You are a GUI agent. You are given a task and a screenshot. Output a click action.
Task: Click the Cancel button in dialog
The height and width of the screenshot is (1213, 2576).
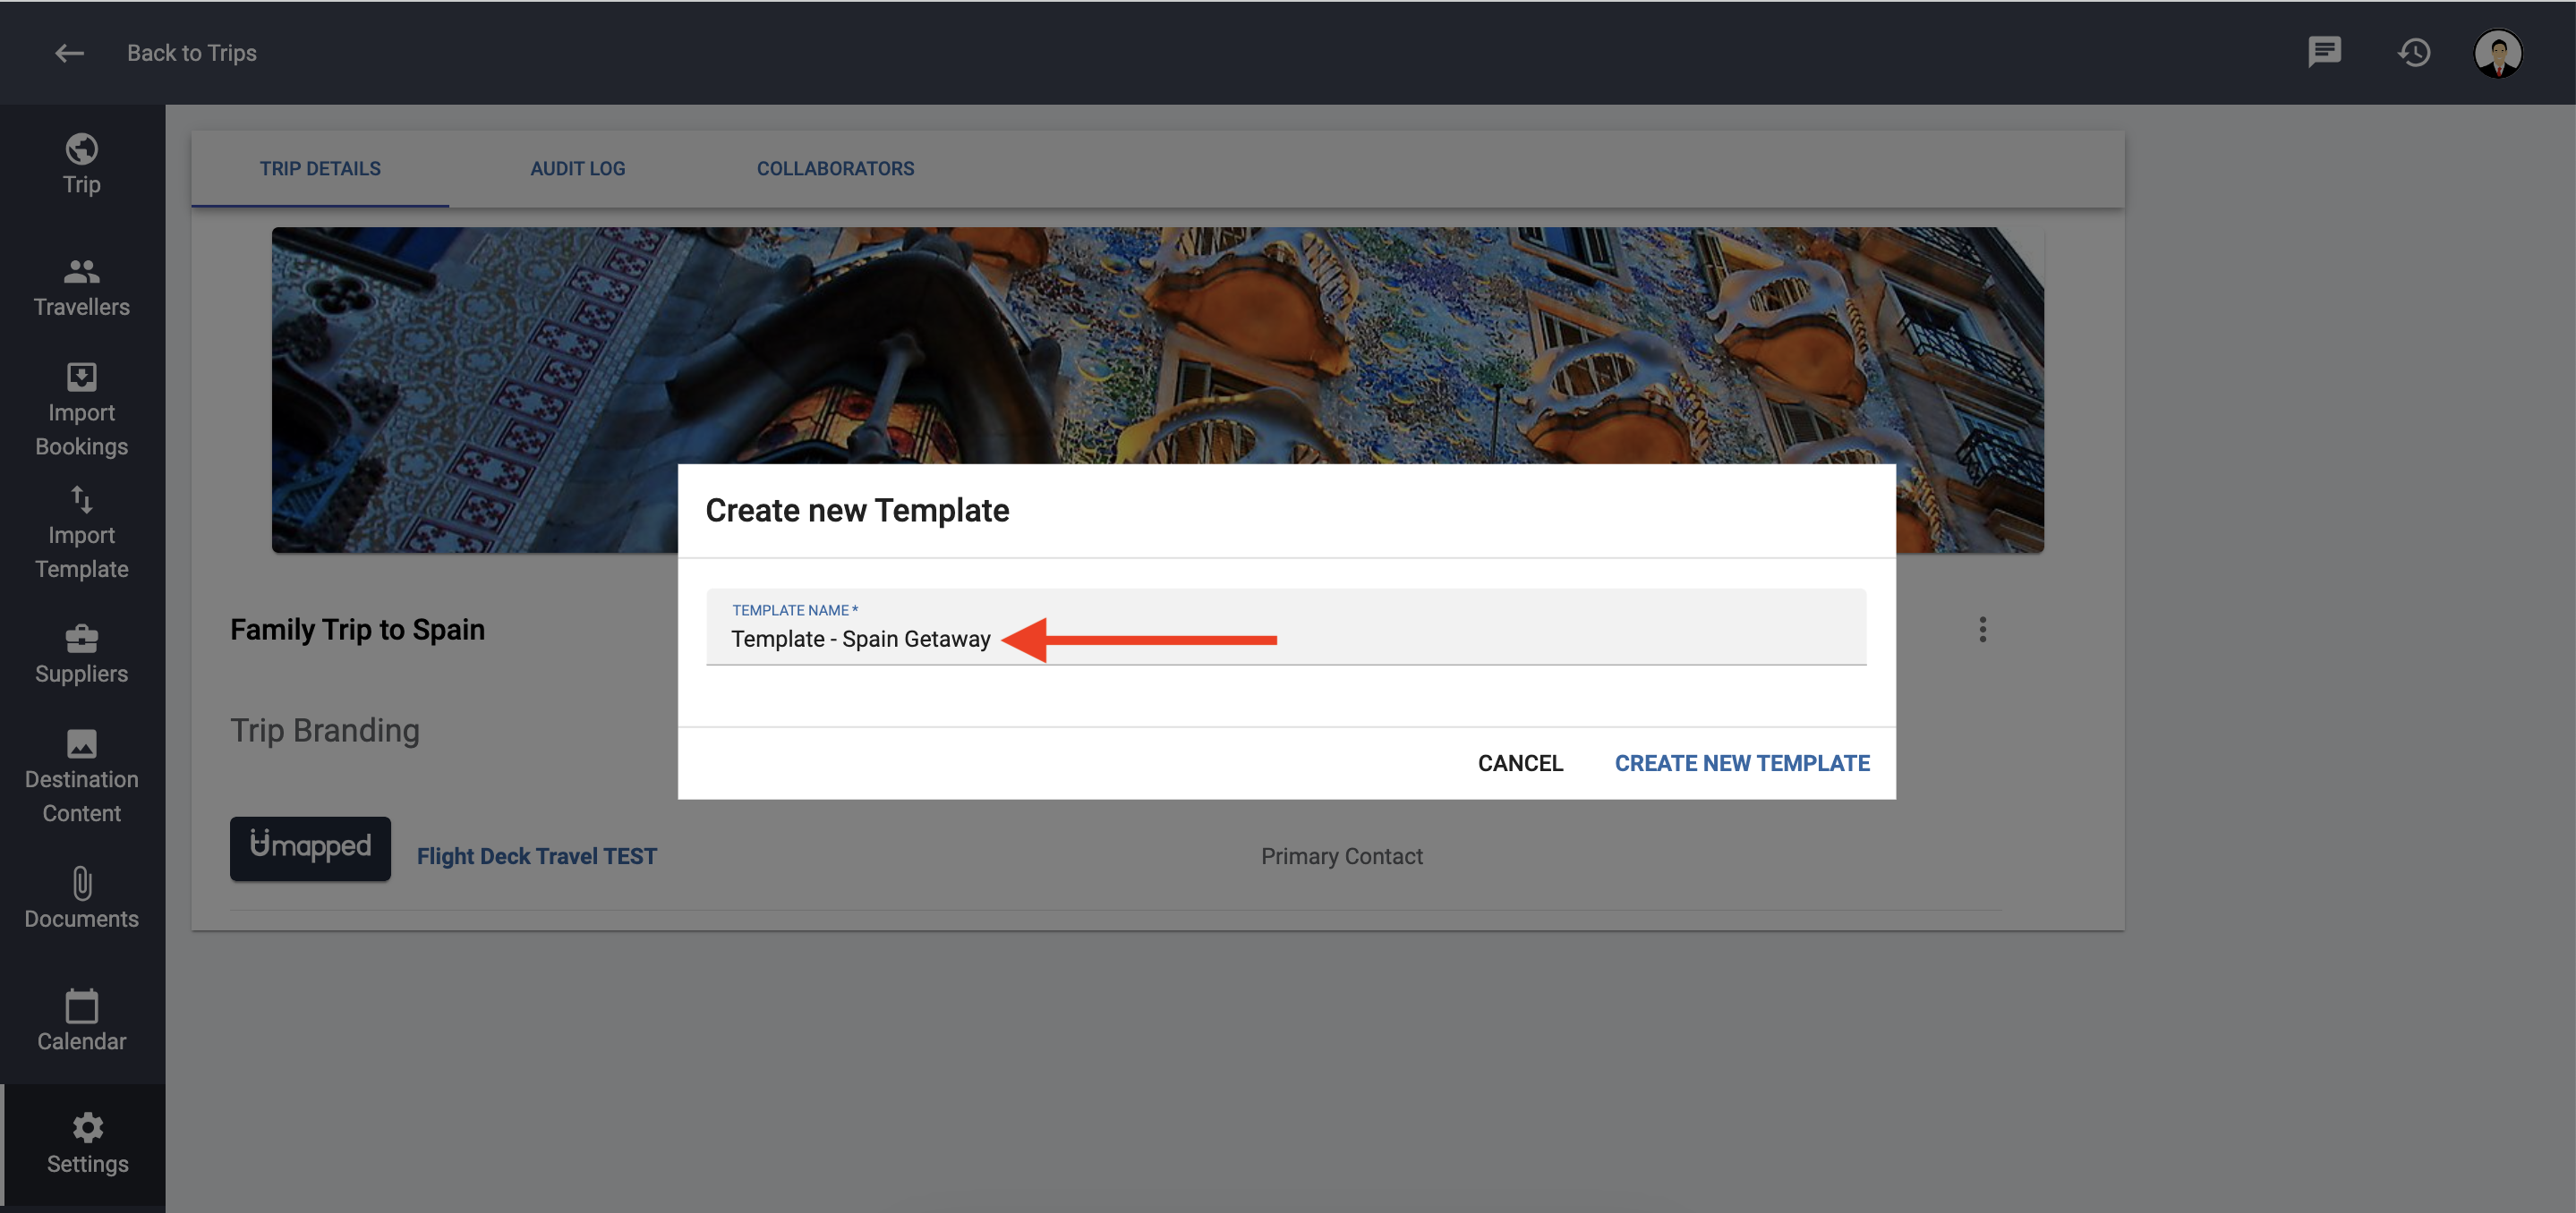1520,763
